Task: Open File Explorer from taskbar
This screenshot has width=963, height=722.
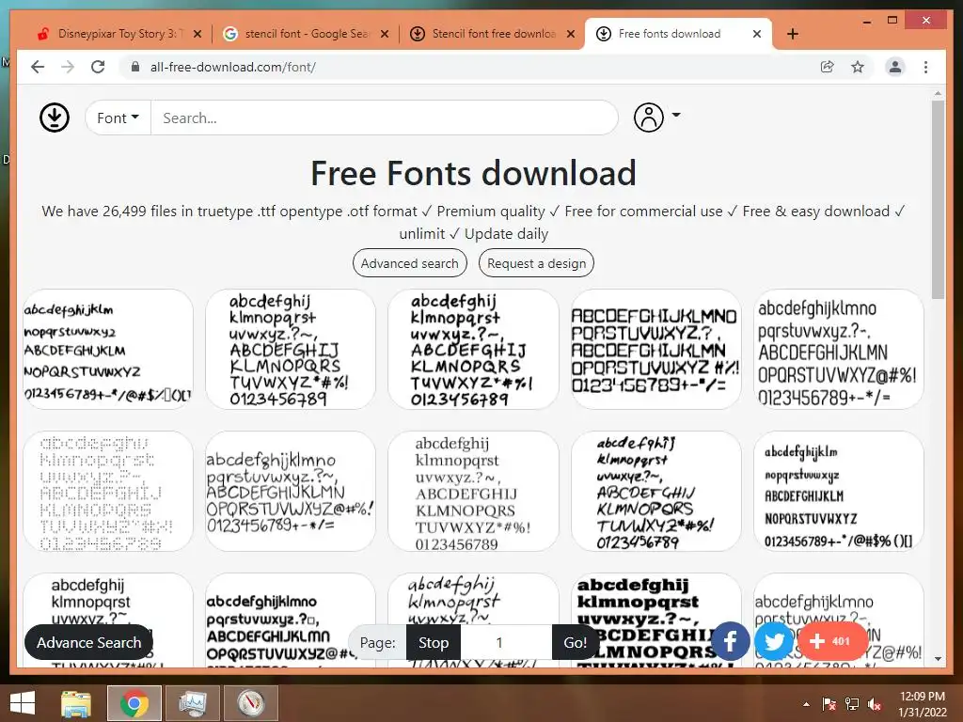Action: [x=75, y=703]
